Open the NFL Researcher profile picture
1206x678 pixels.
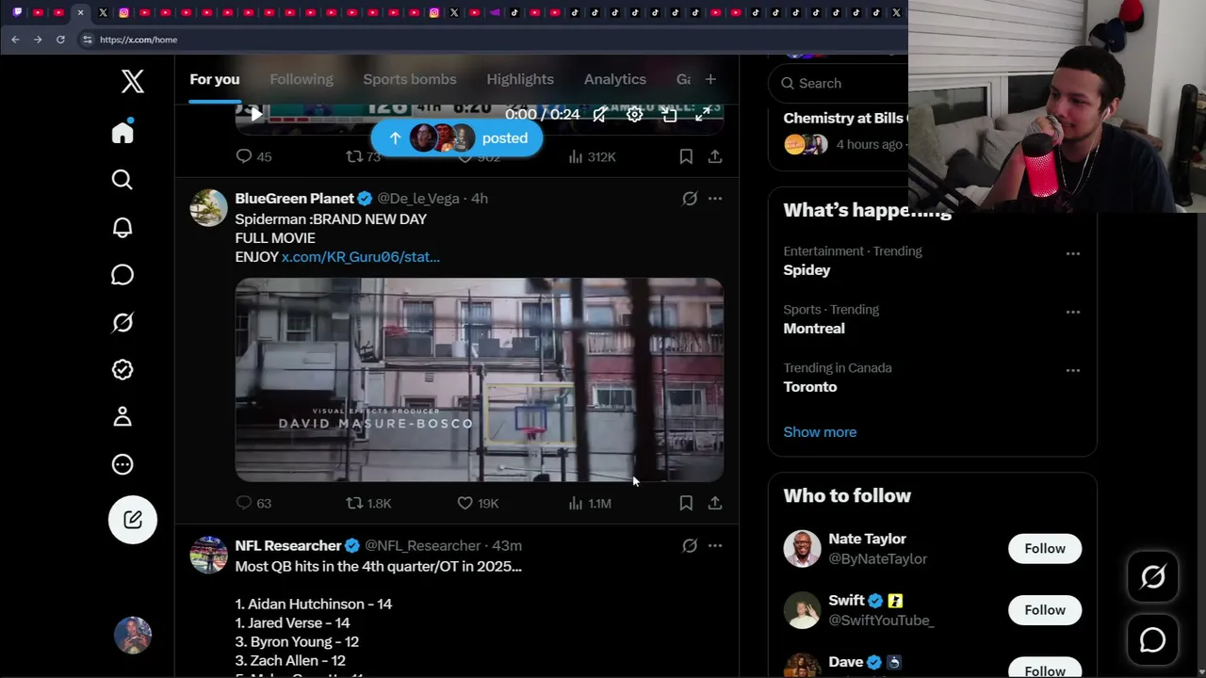point(208,556)
